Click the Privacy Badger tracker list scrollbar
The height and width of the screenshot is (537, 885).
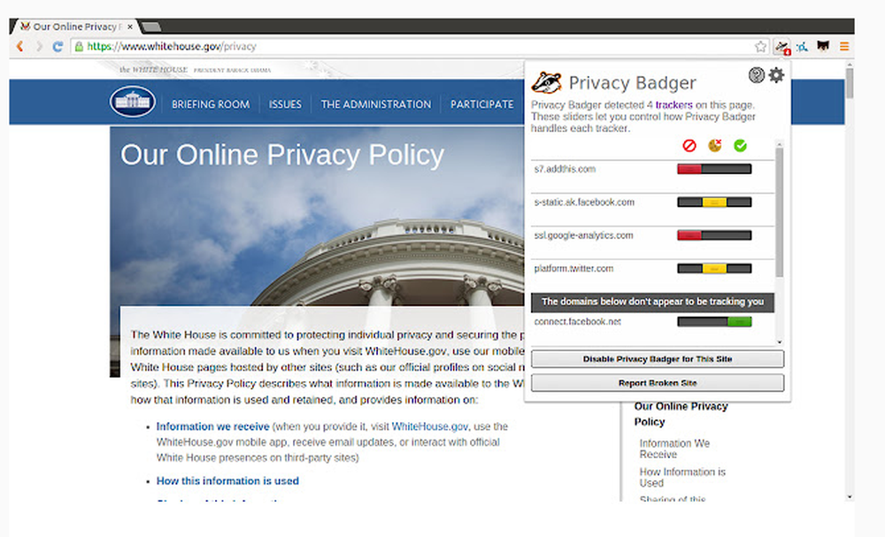click(x=779, y=211)
